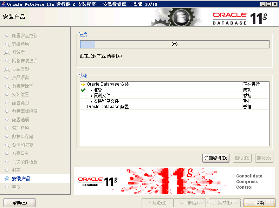Click the Consolidate Compress Control text
This screenshot has height=208, width=279.
click(x=249, y=182)
